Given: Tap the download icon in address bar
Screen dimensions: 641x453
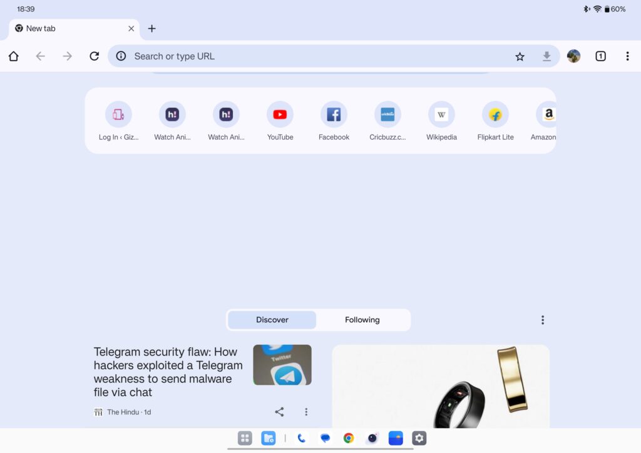Looking at the screenshot, I should click(x=546, y=56).
